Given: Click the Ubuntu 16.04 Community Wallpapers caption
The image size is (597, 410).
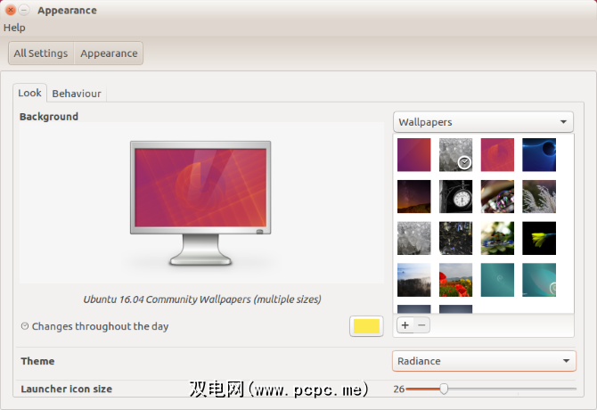Looking at the screenshot, I should (202, 299).
